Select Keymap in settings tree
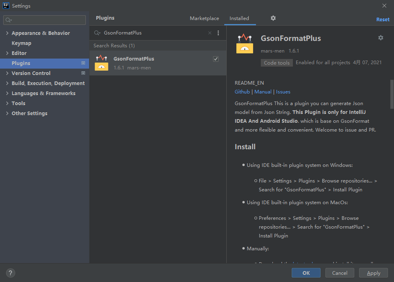 [21, 43]
